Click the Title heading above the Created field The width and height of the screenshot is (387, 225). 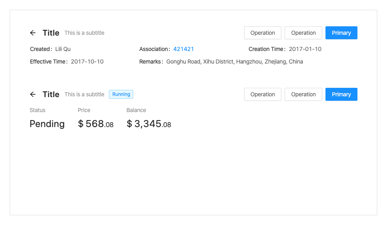51,33
